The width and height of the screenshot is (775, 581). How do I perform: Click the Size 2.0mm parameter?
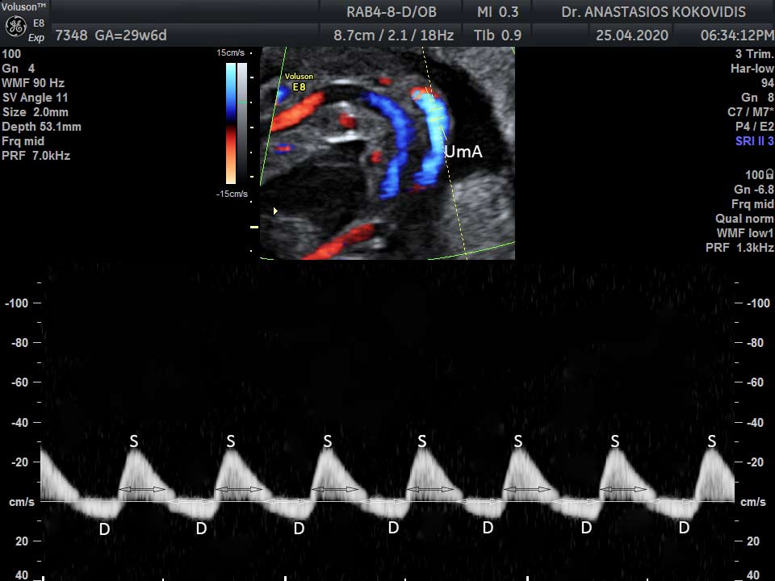point(35,112)
